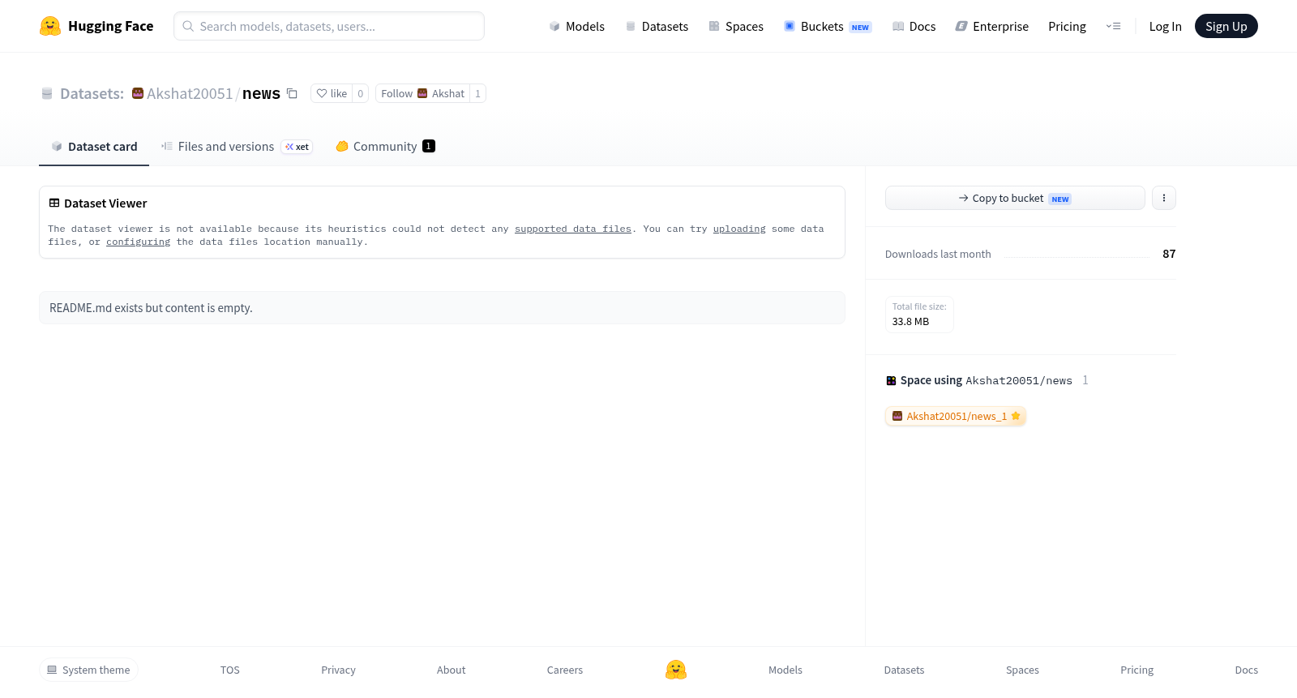Click the Hugging Face emoji in the footer

[x=676, y=670]
